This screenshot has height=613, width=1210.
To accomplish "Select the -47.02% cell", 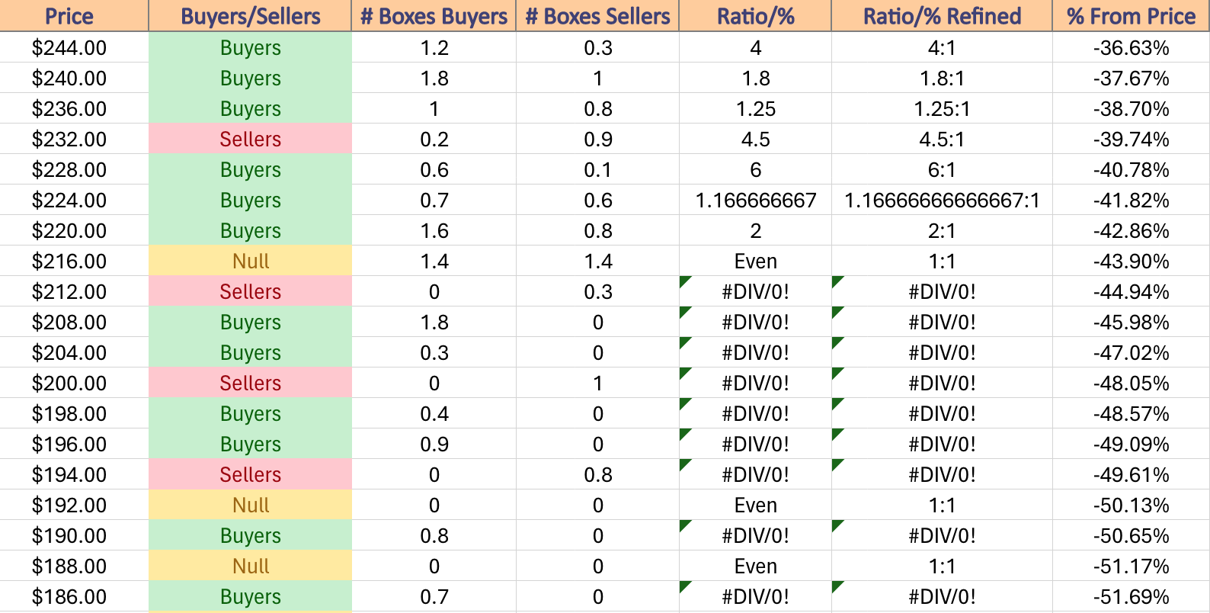I will (x=1132, y=352).
